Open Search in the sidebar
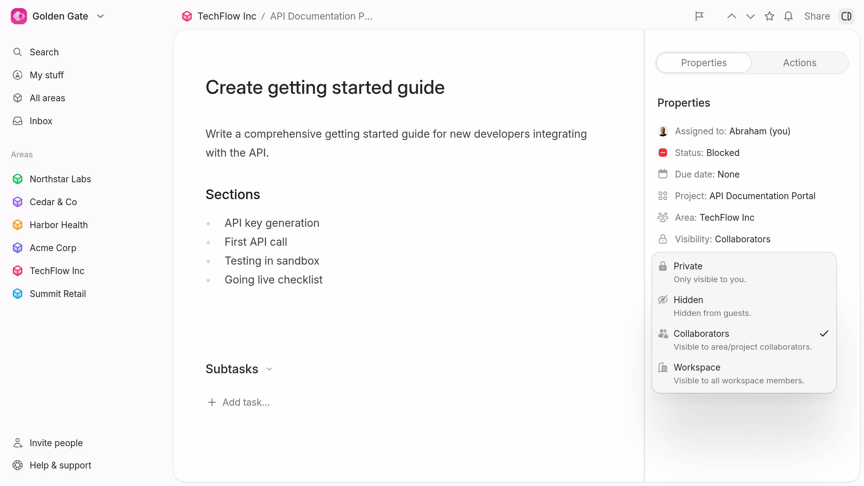 (x=36, y=52)
